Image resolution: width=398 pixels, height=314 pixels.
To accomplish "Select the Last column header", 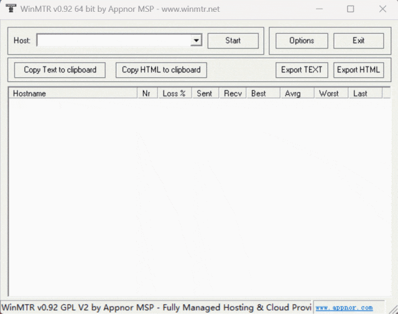I will pos(365,94).
